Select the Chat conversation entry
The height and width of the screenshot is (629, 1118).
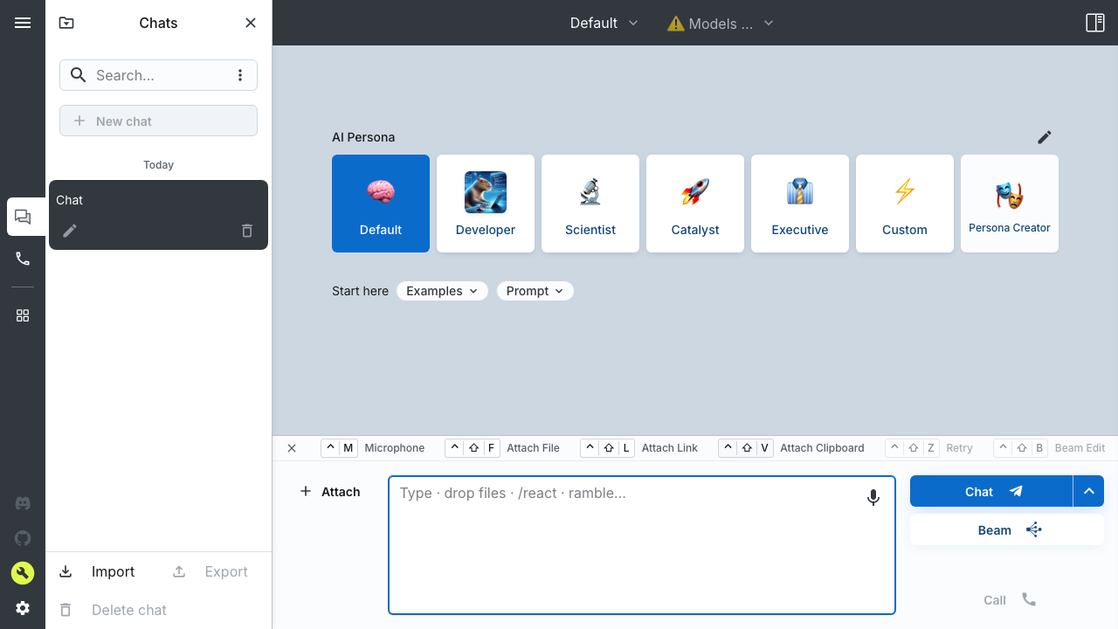(x=158, y=215)
